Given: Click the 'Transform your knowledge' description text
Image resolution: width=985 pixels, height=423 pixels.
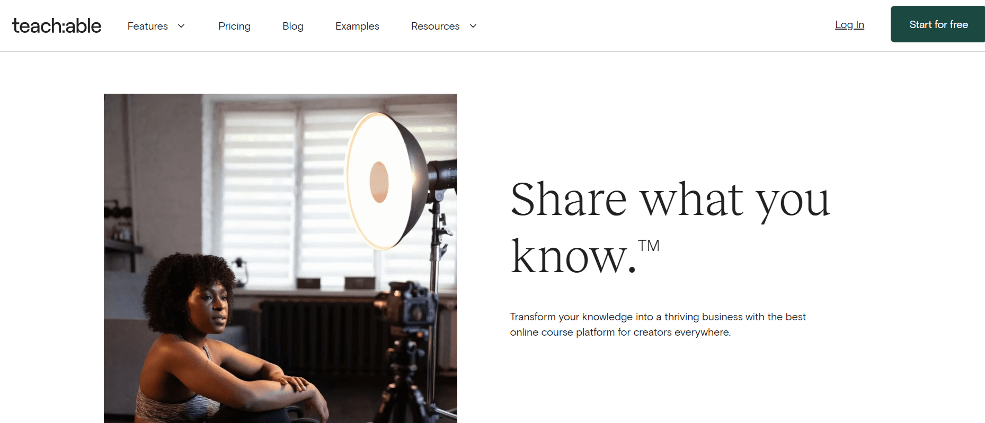Looking at the screenshot, I should coord(658,324).
